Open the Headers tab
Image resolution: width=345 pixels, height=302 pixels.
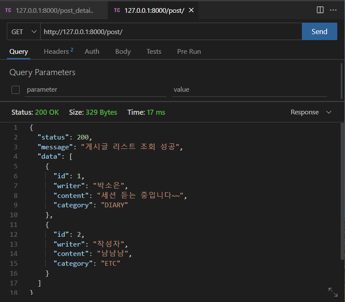(58, 52)
